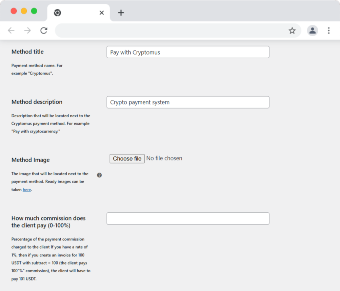The width and height of the screenshot is (340, 291).
Task: Reload the current page
Action: point(44,31)
